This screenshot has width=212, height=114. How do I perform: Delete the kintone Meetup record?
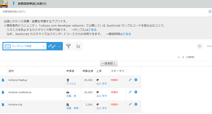point(136,80)
